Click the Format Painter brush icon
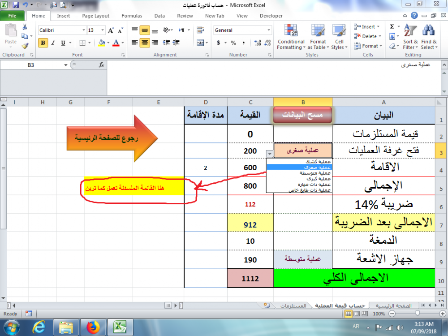448x336 pixels. click(x=25, y=45)
